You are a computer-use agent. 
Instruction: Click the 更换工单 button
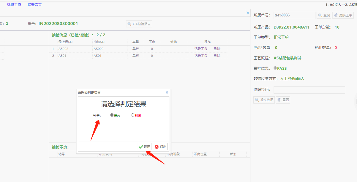[343, 15]
